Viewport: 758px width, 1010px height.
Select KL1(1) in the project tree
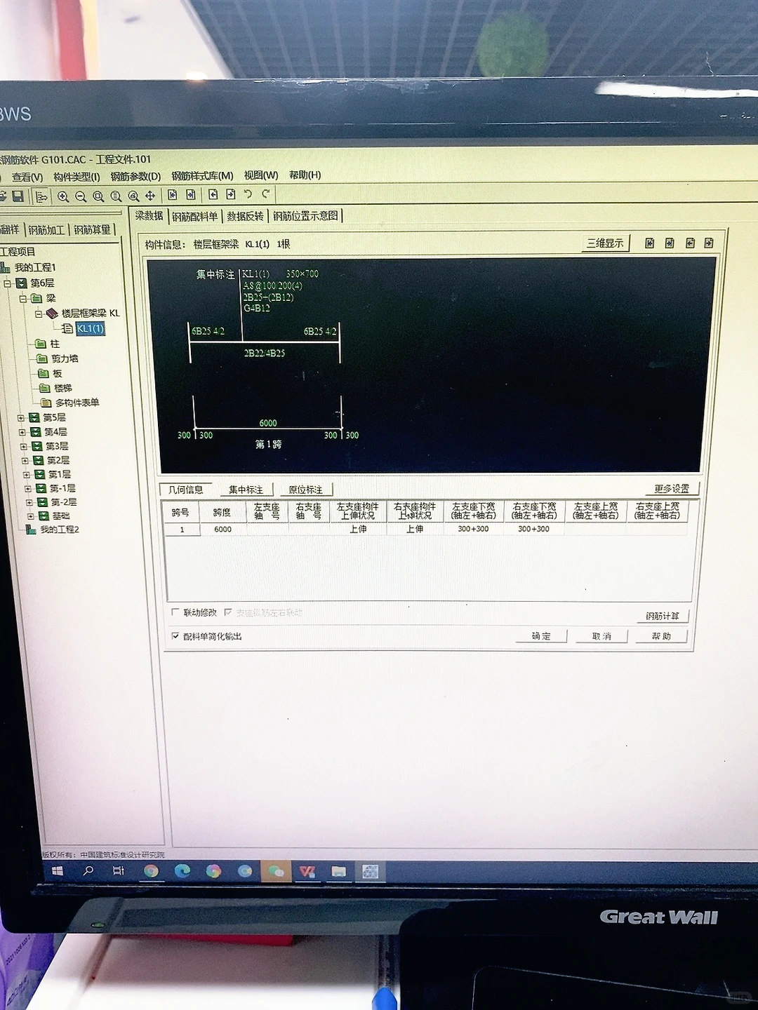pyautogui.click(x=91, y=328)
